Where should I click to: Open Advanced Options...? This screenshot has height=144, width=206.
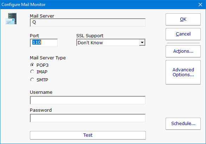coord(183,72)
